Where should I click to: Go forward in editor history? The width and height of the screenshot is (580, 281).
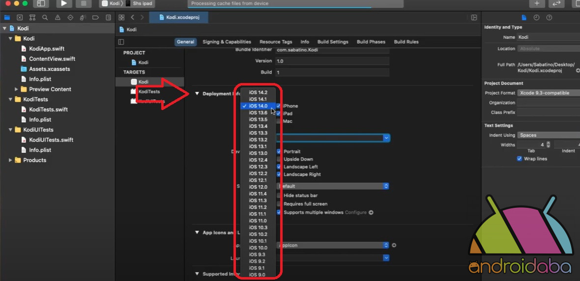pos(142,17)
